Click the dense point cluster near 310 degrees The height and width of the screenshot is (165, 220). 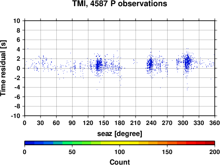(187, 62)
